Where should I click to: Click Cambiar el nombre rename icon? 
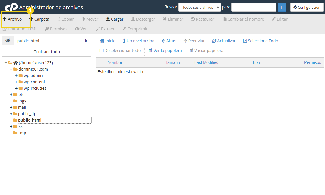tap(225, 19)
